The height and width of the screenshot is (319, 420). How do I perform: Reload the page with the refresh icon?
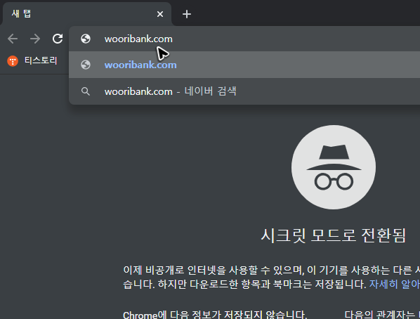click(58, 39)
